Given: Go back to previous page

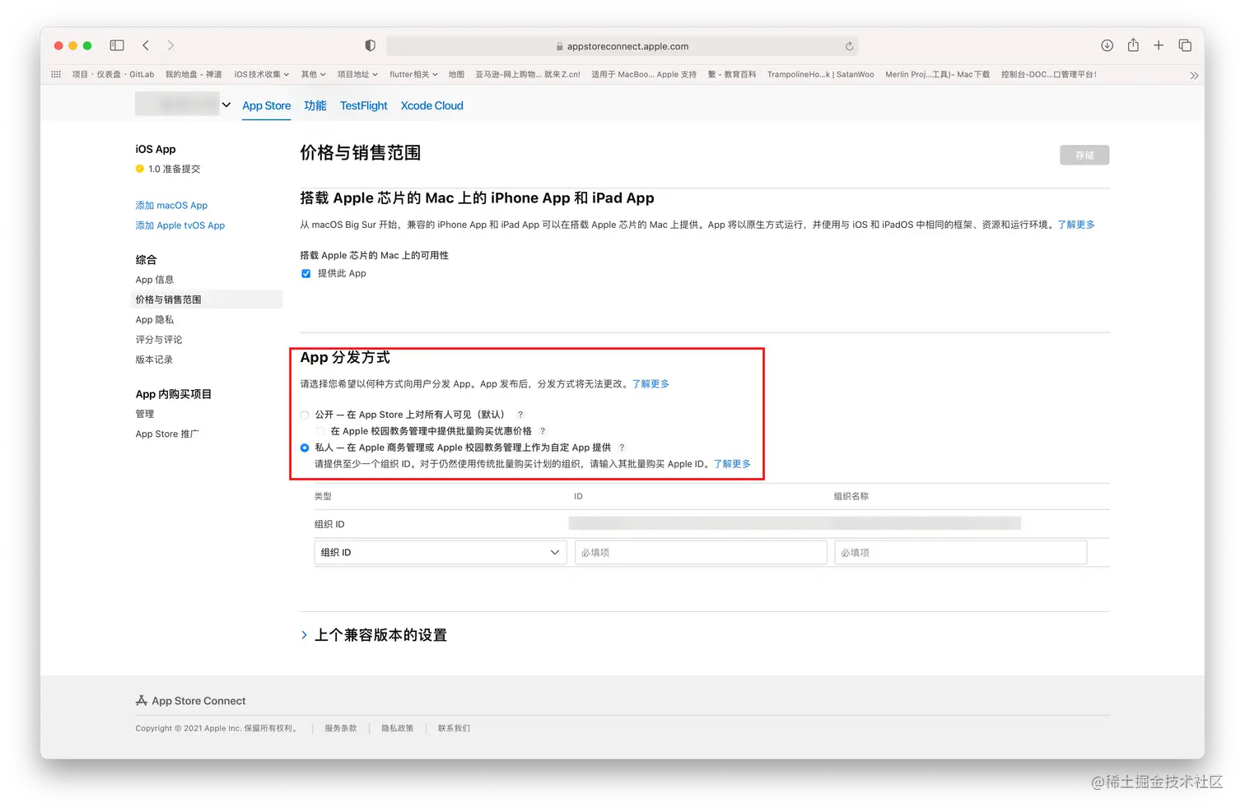Looking at the screenshot, I should point(146,45).
